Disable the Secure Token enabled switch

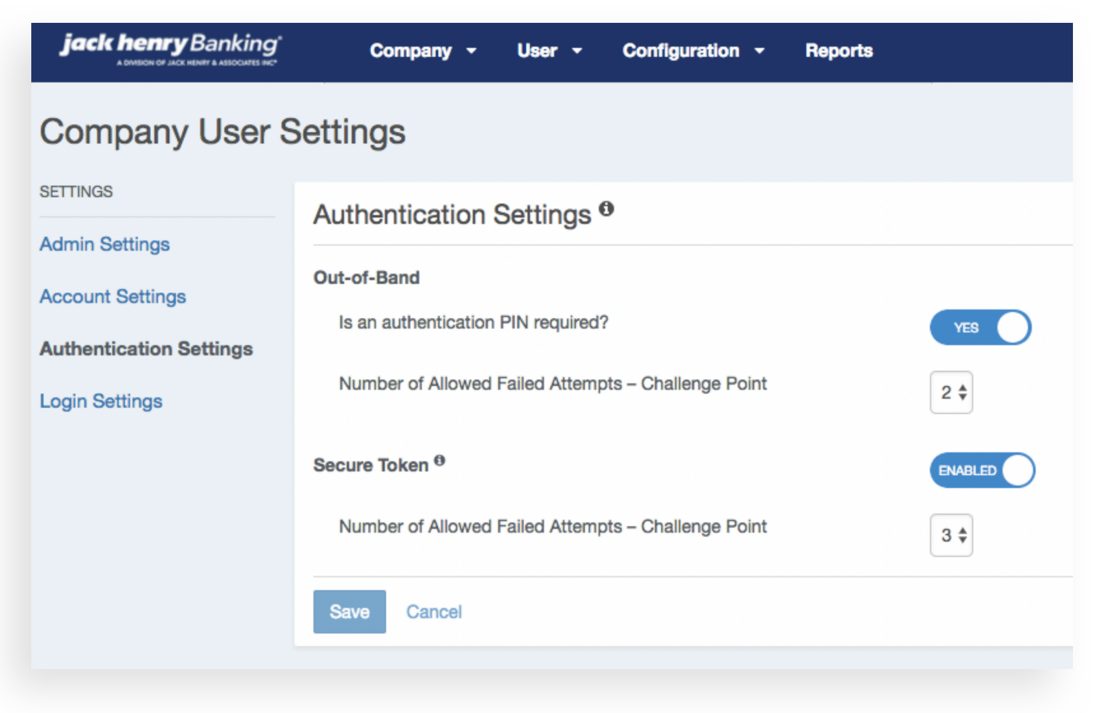(982, 470)
